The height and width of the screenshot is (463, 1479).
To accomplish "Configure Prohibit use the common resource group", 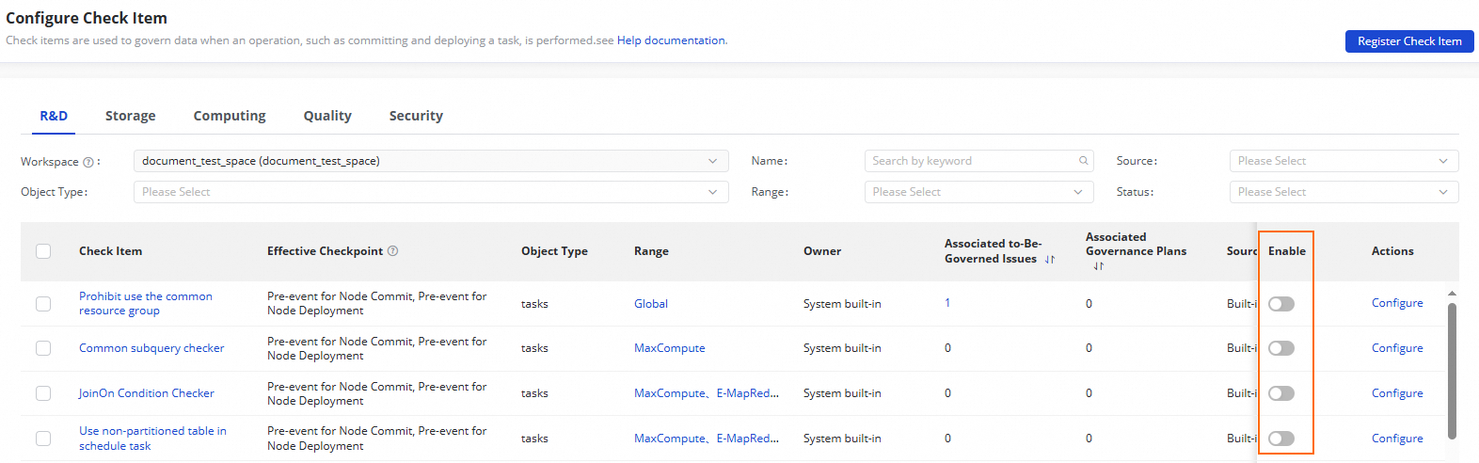I will tap(1397, 303).
